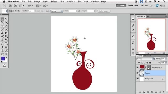168x94 pixels.
Task: Switch to the Info tab
Action: click(149, 16)
